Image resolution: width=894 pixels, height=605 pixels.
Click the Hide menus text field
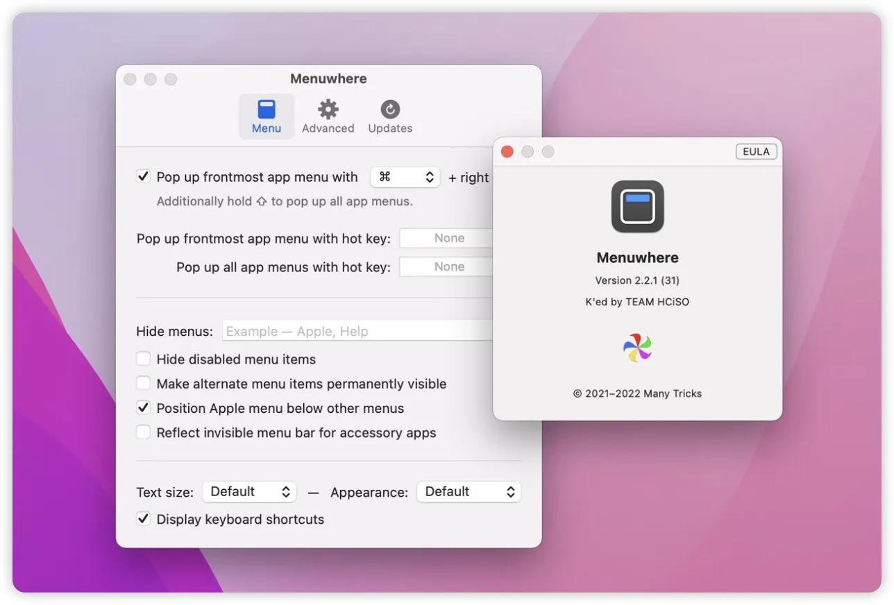click(x=357, y=331)
